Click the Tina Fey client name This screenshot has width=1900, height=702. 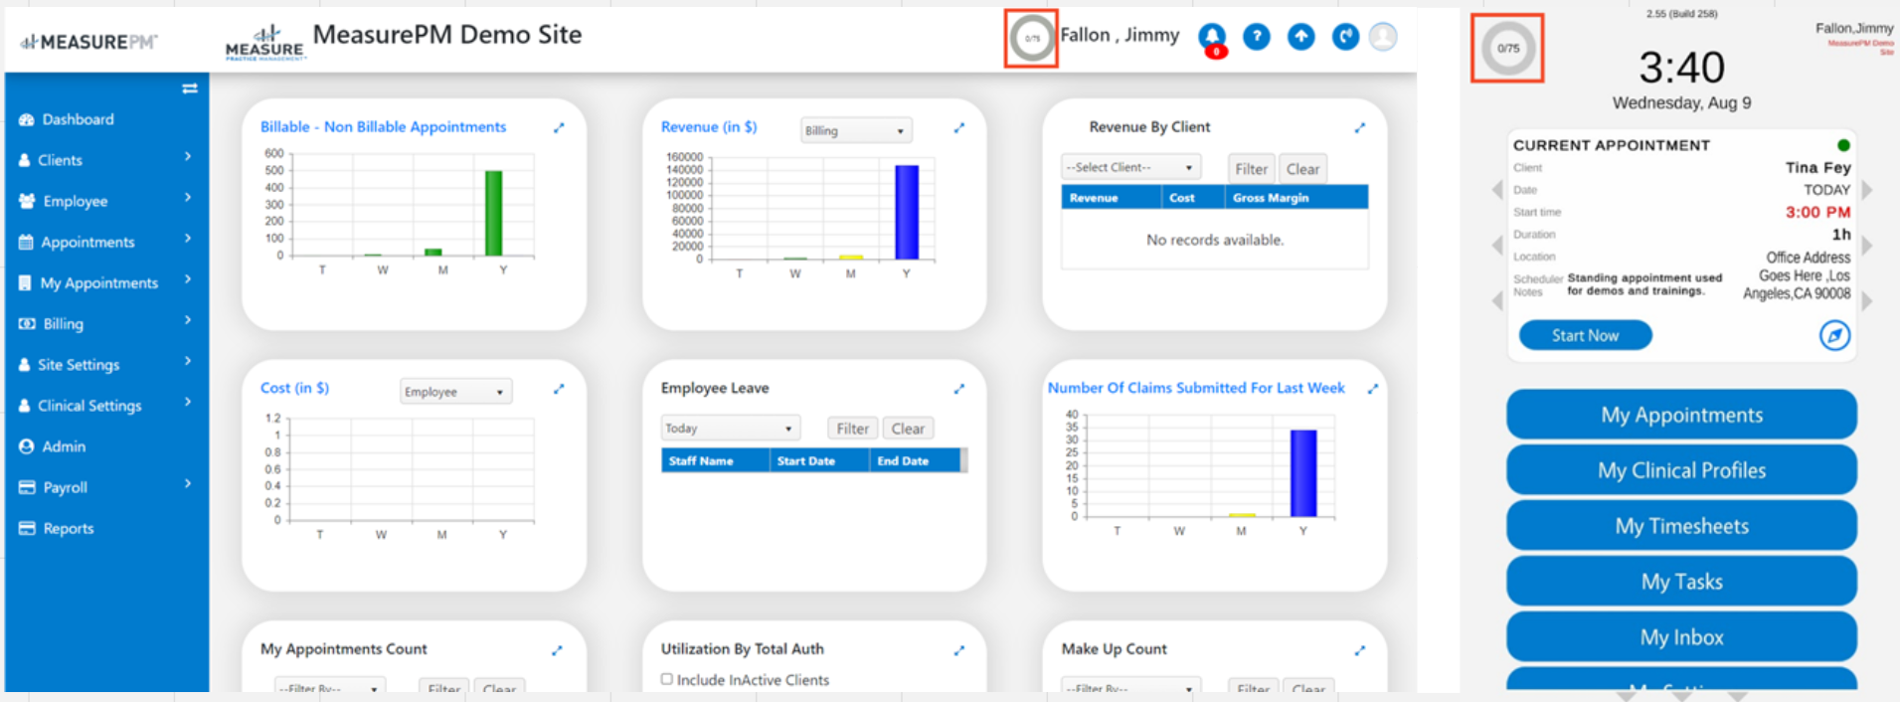coord(1817,168)
